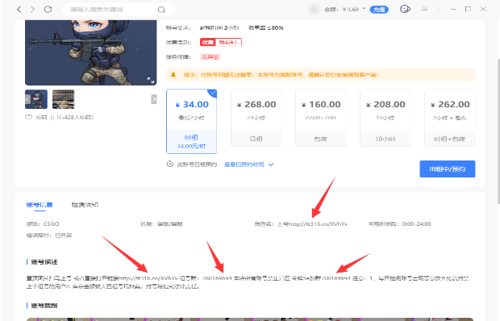Click the user avatar icon
The image size is (500, 321).
tap(314, 9)
